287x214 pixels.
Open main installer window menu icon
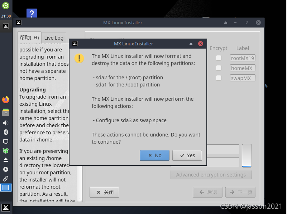click(x=19, y=23)
